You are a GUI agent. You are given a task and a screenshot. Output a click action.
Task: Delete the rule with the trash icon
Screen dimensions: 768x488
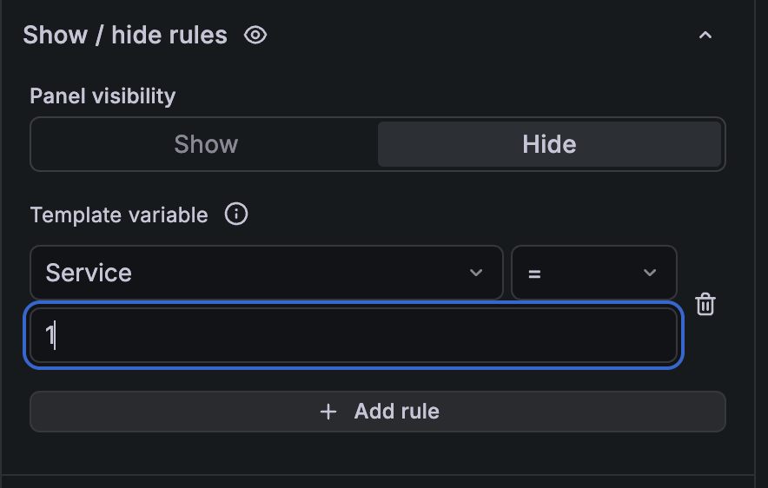click(x=705, y=305)
